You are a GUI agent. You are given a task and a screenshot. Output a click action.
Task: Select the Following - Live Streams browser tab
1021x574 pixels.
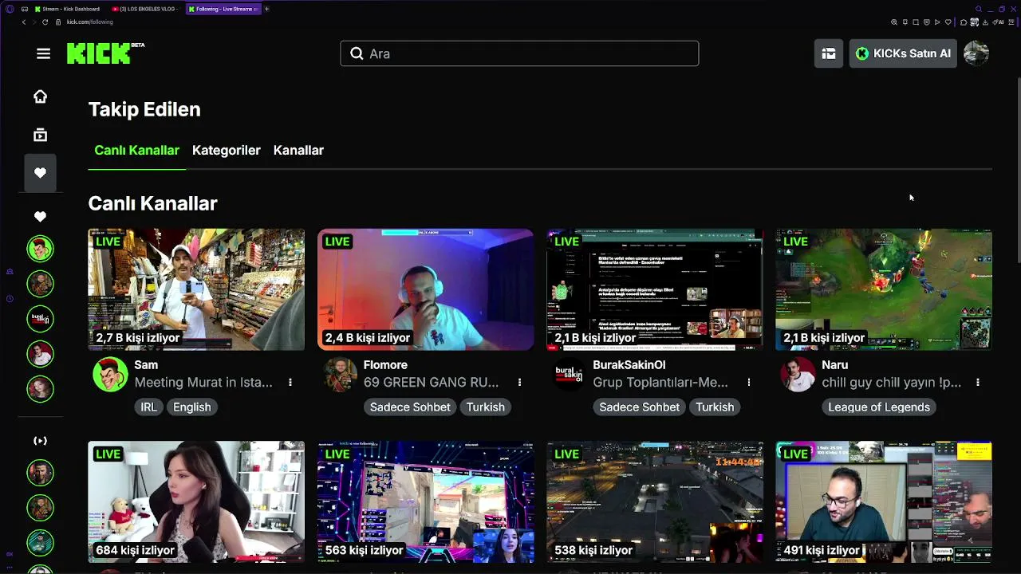click(223, 9)
